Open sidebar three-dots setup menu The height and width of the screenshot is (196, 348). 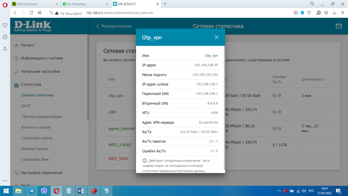(5, 180)
